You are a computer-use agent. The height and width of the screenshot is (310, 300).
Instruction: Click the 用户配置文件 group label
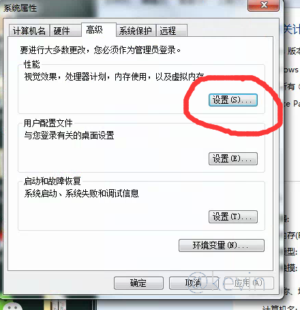pos(48,123)
